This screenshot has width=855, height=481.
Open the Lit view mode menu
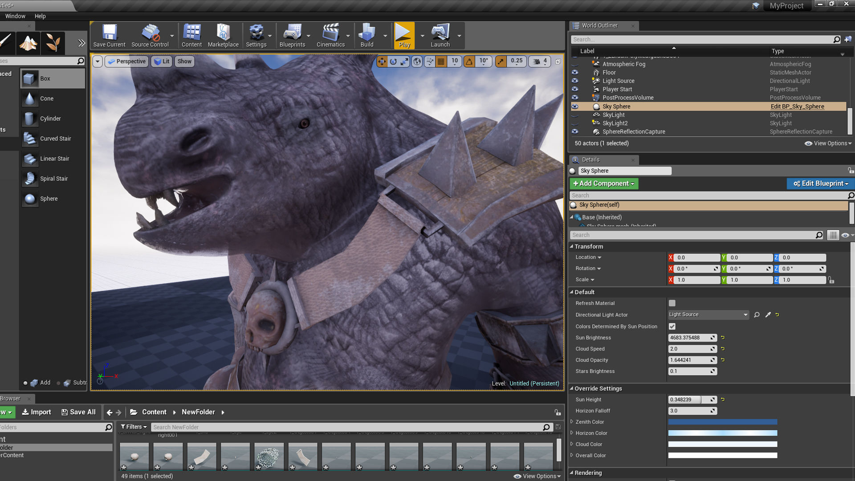162,61
